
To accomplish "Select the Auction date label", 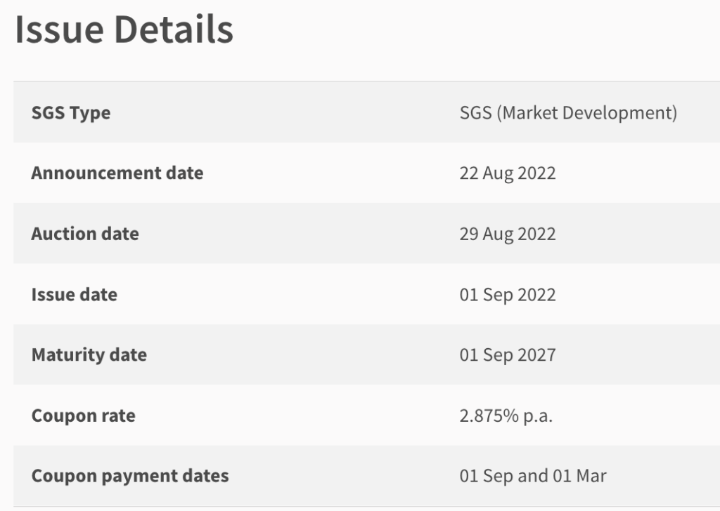I will pos(85,234).
